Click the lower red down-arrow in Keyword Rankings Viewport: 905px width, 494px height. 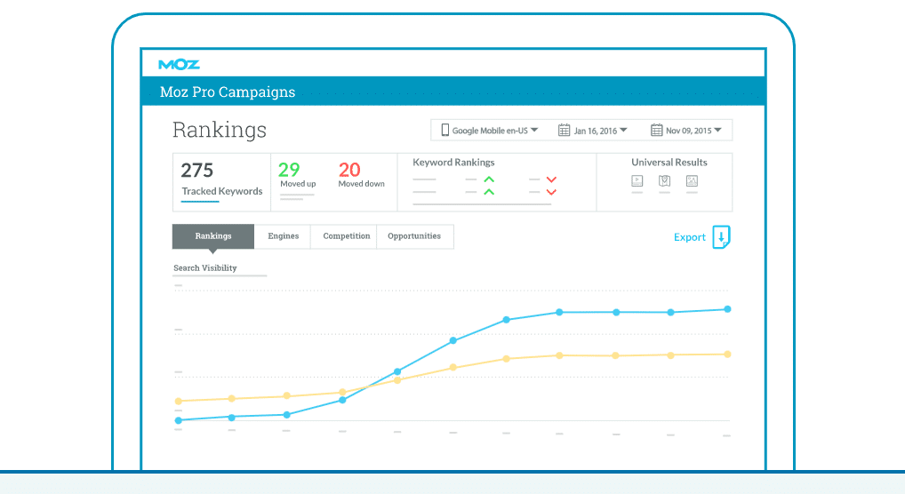click(x=551, y=192)
